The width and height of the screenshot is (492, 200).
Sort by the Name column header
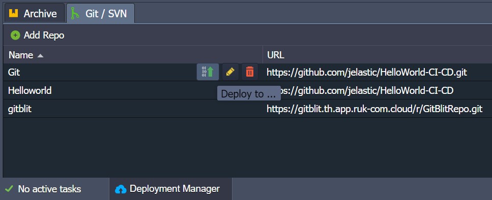[133, 55]
